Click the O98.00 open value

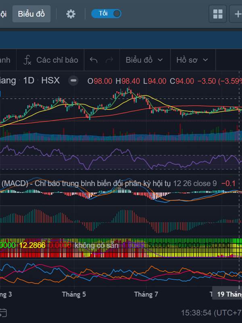tap(100, 81)
